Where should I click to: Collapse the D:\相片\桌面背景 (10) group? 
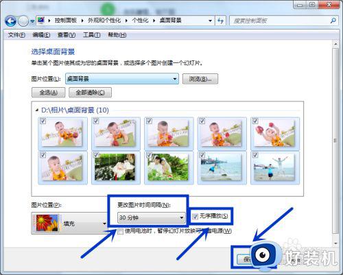37,110
